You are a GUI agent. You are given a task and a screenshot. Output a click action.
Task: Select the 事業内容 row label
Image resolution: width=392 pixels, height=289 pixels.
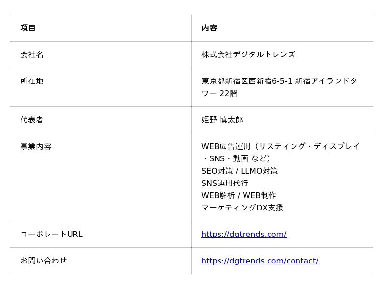click(36, 147)
